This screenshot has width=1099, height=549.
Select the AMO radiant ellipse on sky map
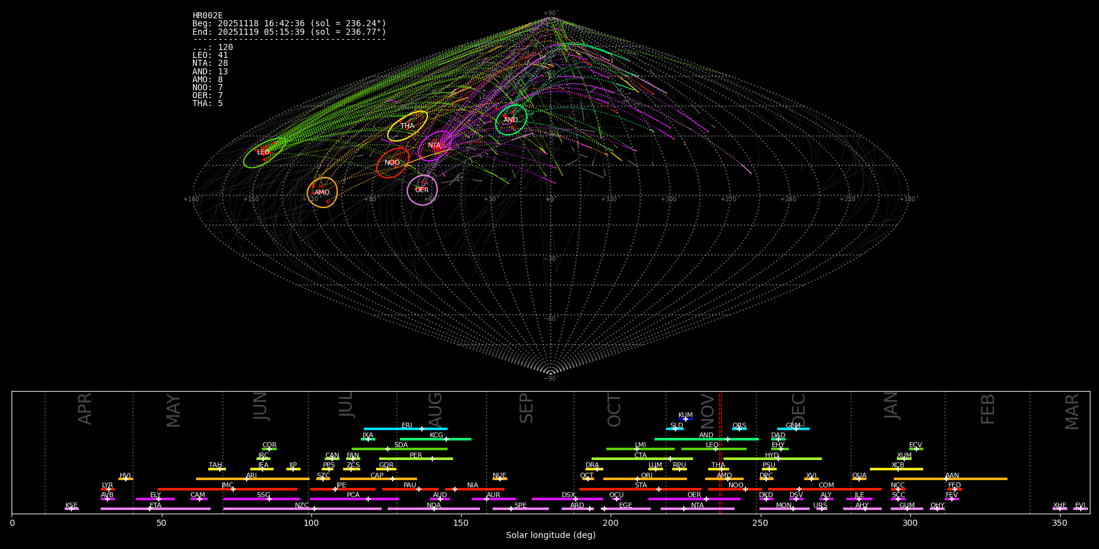pos(322,192)
